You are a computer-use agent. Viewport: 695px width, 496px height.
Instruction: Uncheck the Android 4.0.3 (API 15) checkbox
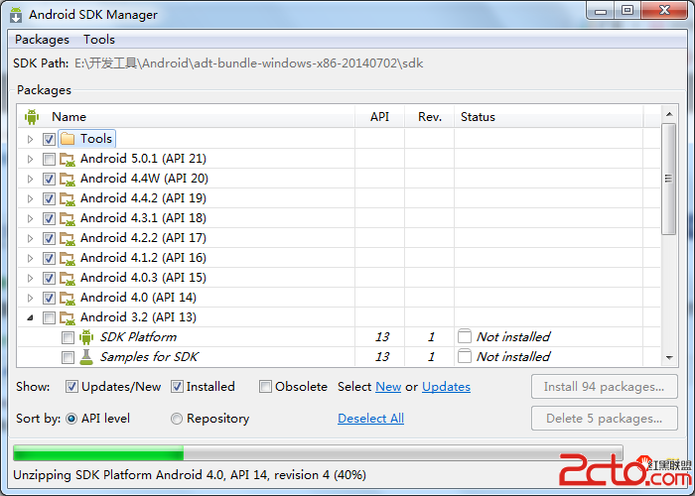pyautogui.click(x=49, y=278)
